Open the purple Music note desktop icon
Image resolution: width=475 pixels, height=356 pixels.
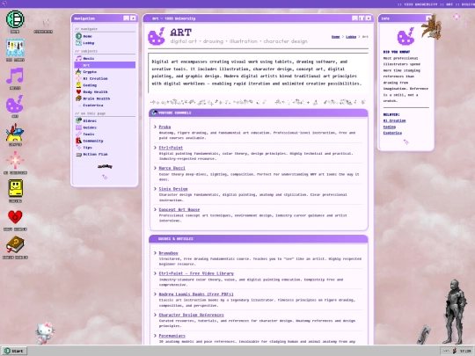click(x=15, y=76)
